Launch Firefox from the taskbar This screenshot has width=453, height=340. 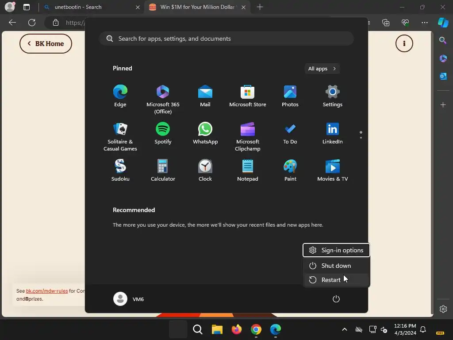tap(236, 329)
